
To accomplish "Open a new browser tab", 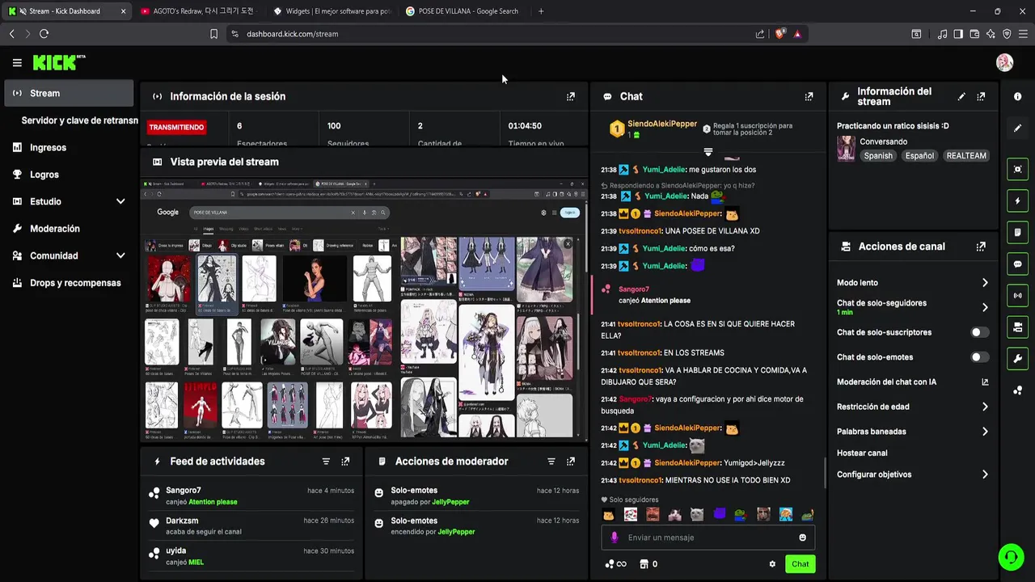I will click(541, 11).
